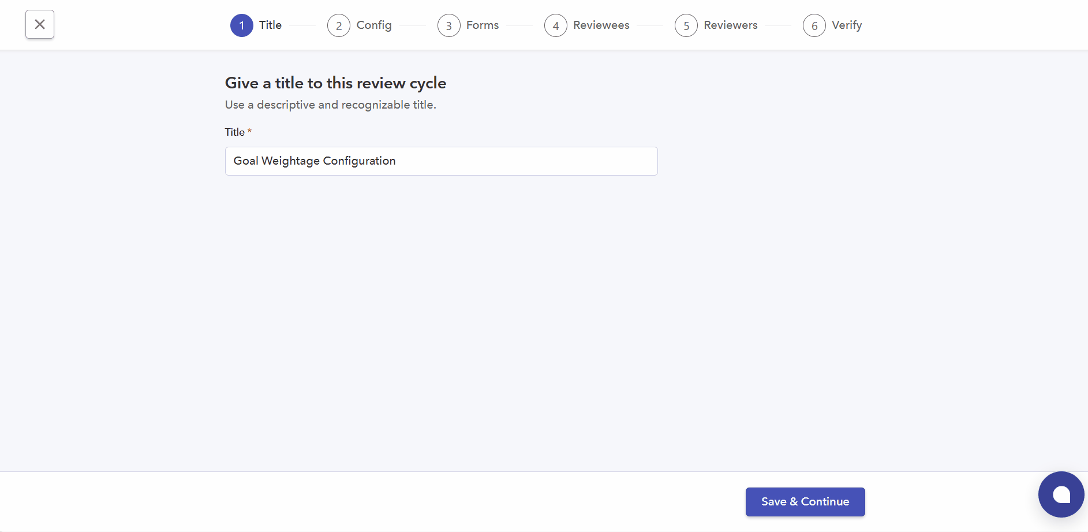Click the Save & Continue button
The width and height of the screenshot is (1088, 532).
click(x=805, y=502)
